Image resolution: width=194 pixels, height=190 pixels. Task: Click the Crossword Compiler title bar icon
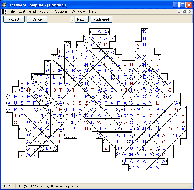click(4, 5)
